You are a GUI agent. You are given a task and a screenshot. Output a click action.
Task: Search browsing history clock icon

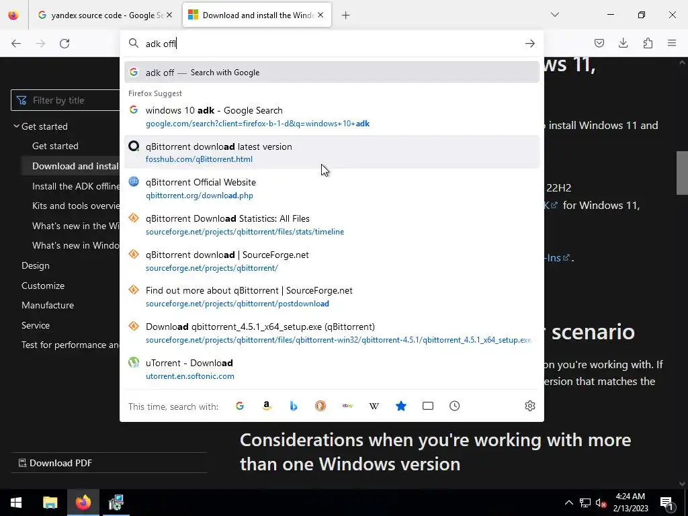pyautogui.click(x=455, y=406)
